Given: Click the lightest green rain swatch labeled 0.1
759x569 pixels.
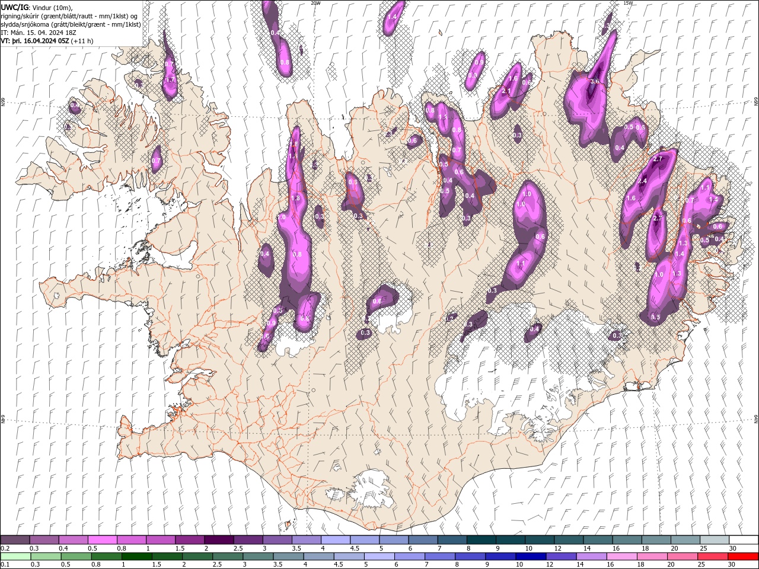Looking at the screenshot, I should click(16, 557).
